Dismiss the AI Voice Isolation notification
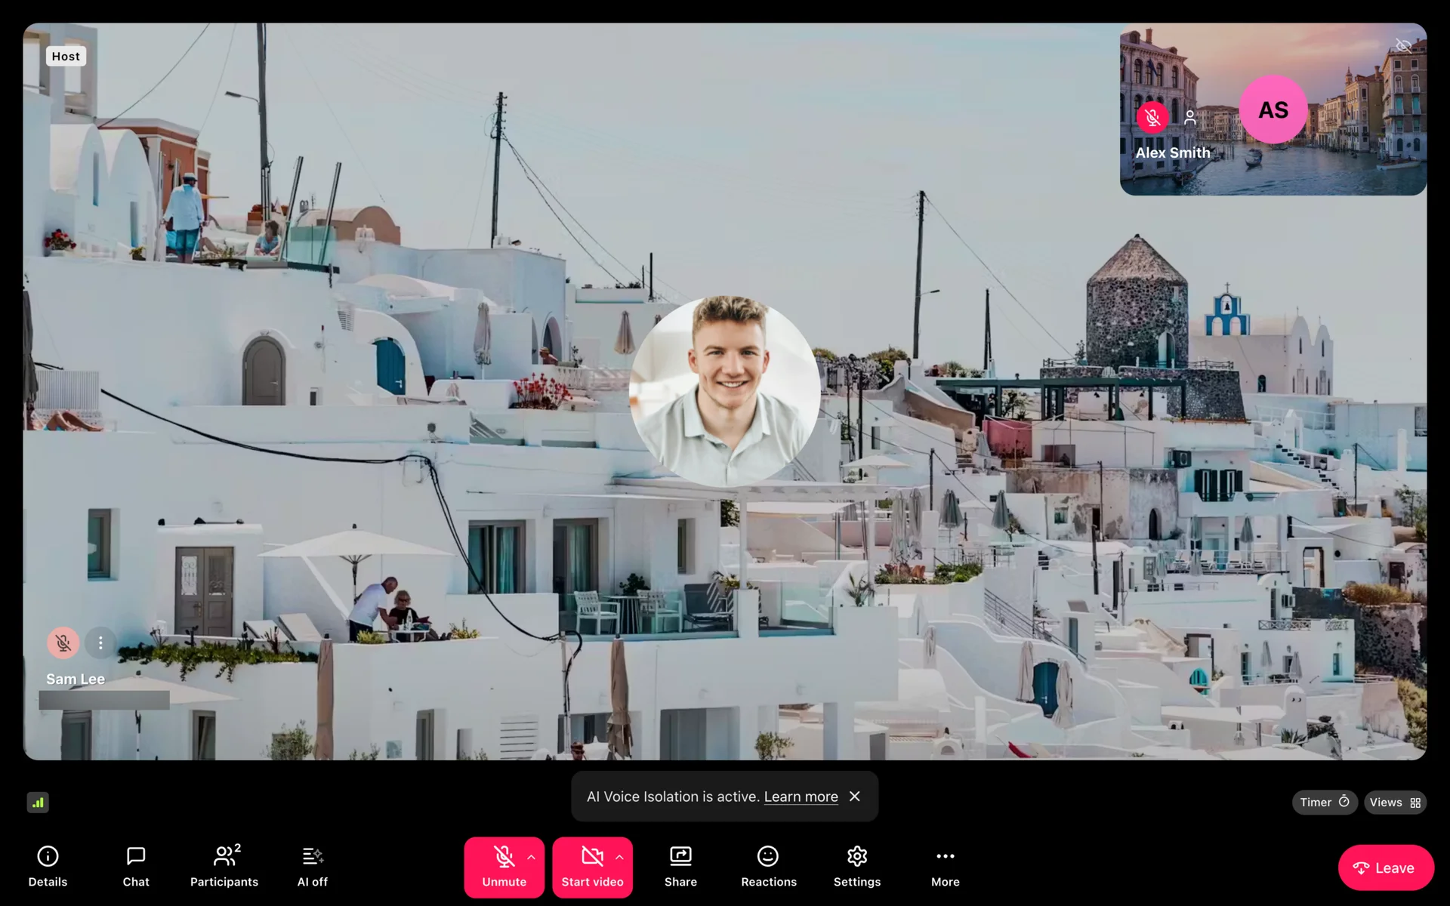This screenshot has width=1450, height=906. [855, 797]
